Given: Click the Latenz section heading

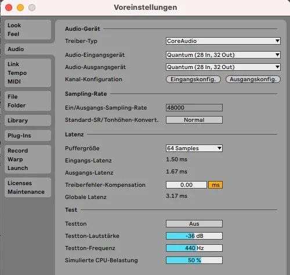Looking at the screenshot, I should pyautogui.click(x=74, y=134).
